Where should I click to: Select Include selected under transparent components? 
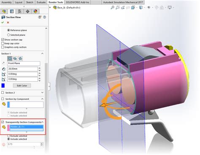(8, 139)
